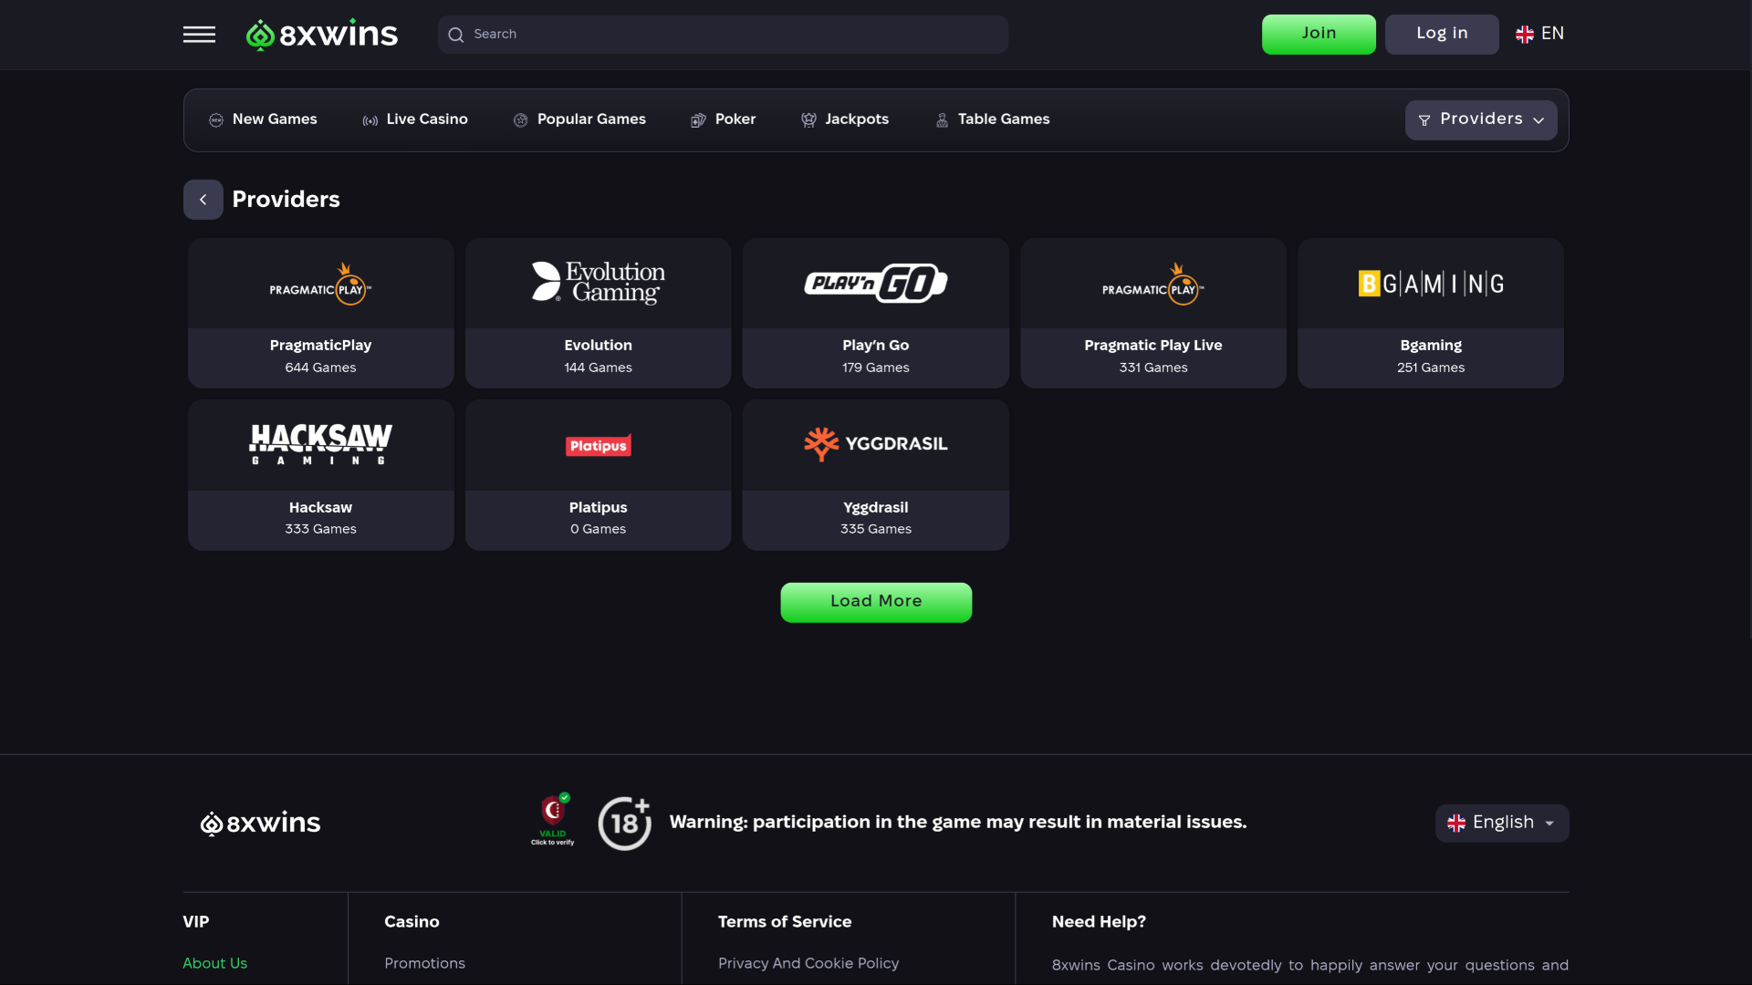The height and width of the screenshot is (985, 1752).
Task: Go back using the Providers back arrow
Action: pos(203,200)
